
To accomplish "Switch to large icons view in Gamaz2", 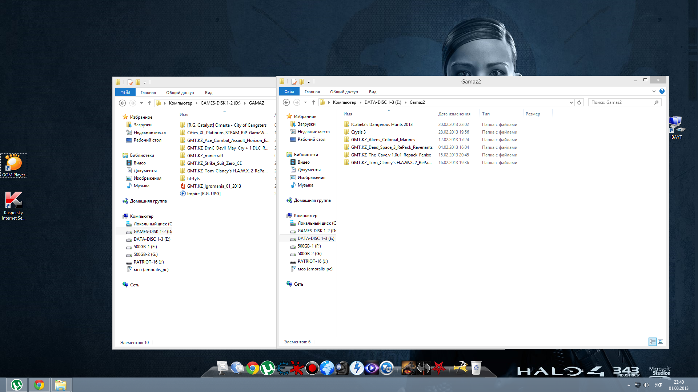I will (x=661, y=342).
